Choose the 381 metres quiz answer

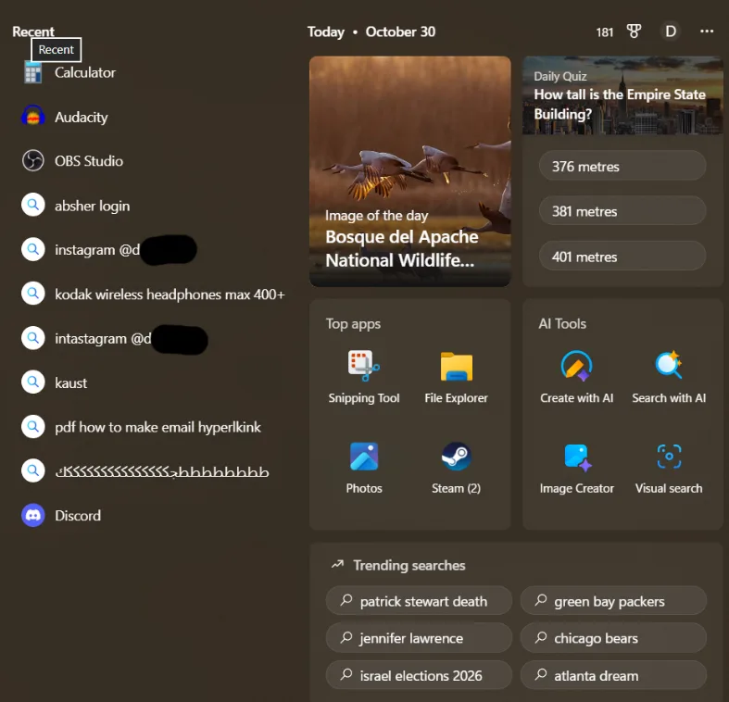tap(622, 210)
